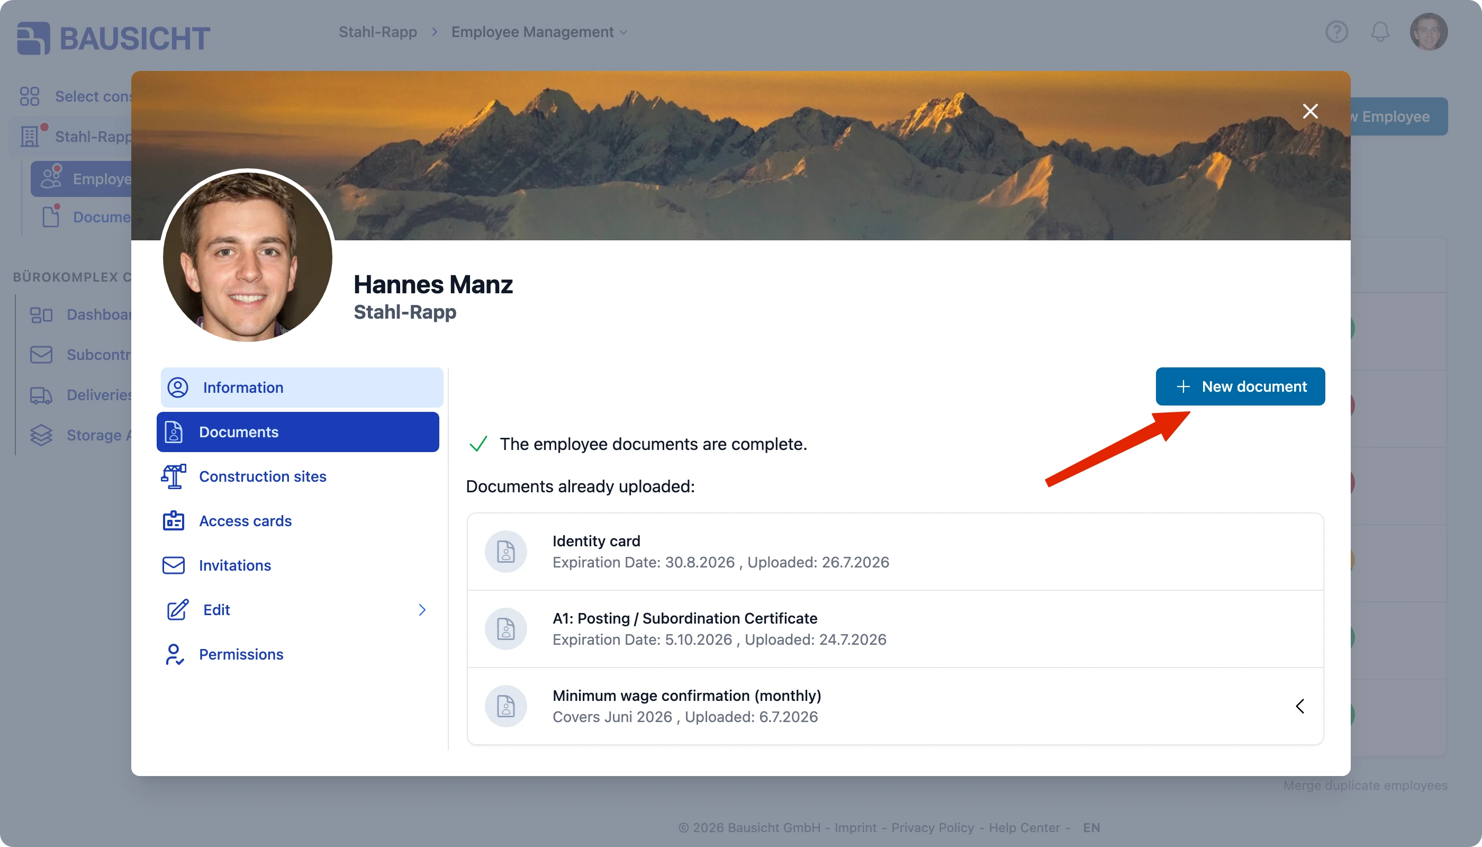Click the green checkmark completion icon
The height and width of the screenshot is (847, 1482).
point(478,445)
